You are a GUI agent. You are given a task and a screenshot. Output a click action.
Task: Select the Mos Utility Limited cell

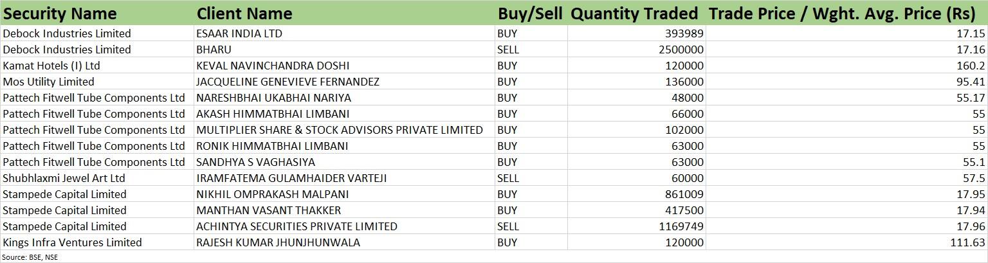pos(96,82)
